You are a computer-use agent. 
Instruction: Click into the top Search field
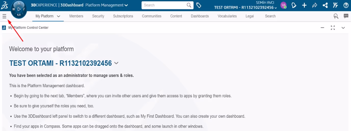167,5
